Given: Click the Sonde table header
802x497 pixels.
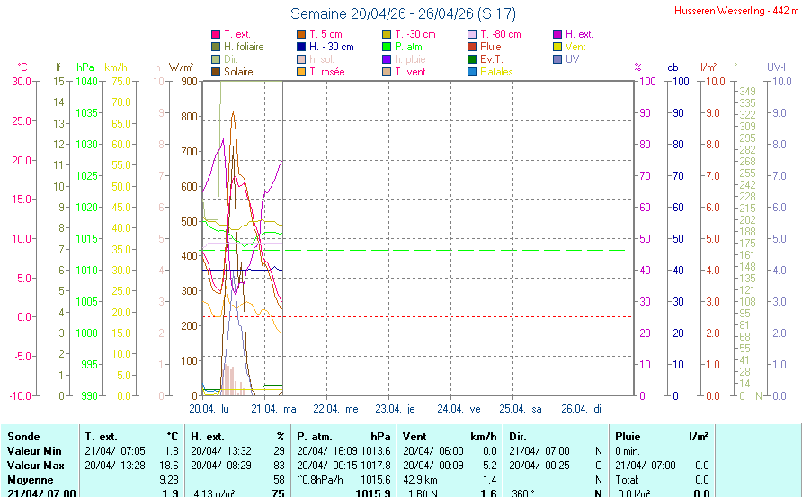Looking at the screenshot, I should [22, 436].
